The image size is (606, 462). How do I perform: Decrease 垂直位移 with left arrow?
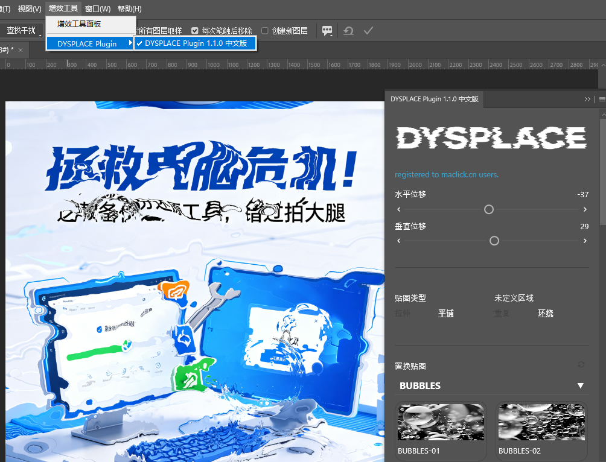[x=399, y=241]
